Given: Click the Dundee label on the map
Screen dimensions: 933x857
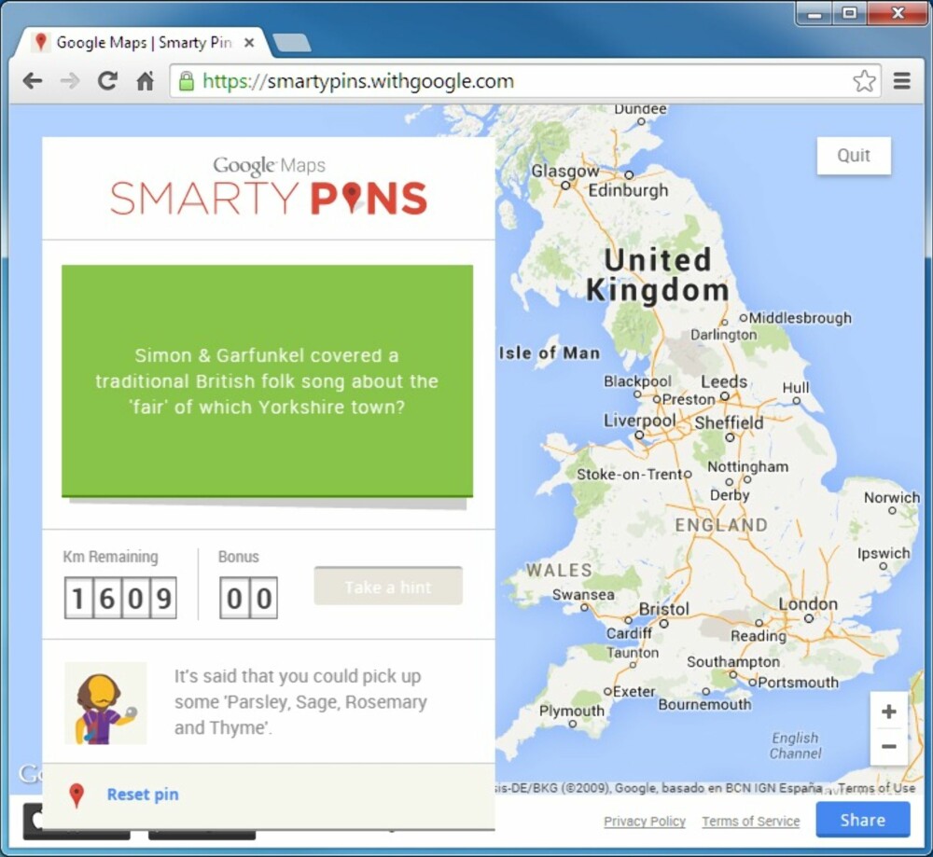Looking at the screenshot, I should point(640,109).
